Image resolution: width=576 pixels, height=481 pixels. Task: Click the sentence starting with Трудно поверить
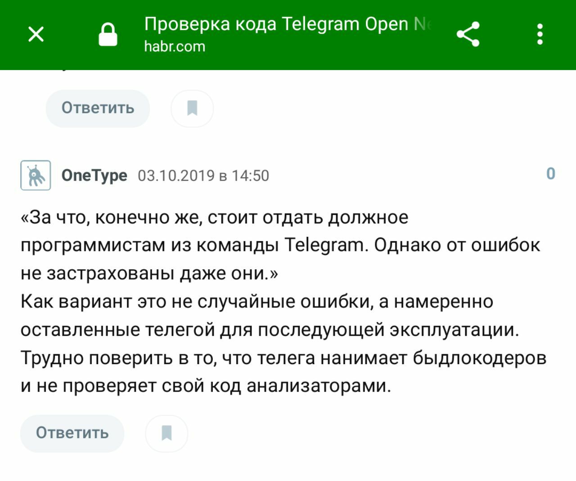(x=283, y=358)
